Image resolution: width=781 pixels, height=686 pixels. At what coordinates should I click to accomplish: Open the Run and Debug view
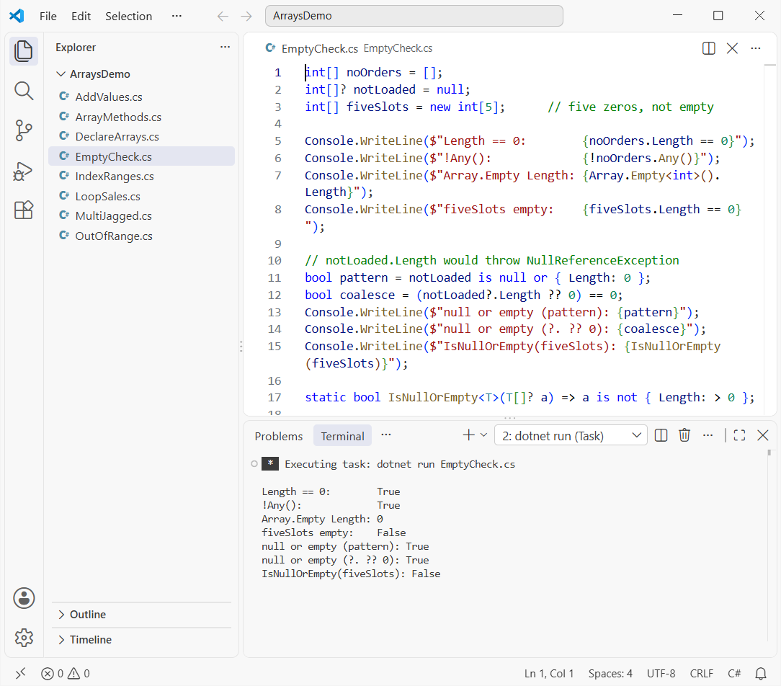[23, 171]
